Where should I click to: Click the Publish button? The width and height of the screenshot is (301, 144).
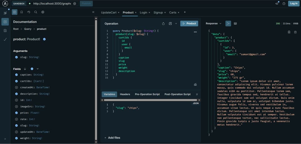[x=86, y=3]
